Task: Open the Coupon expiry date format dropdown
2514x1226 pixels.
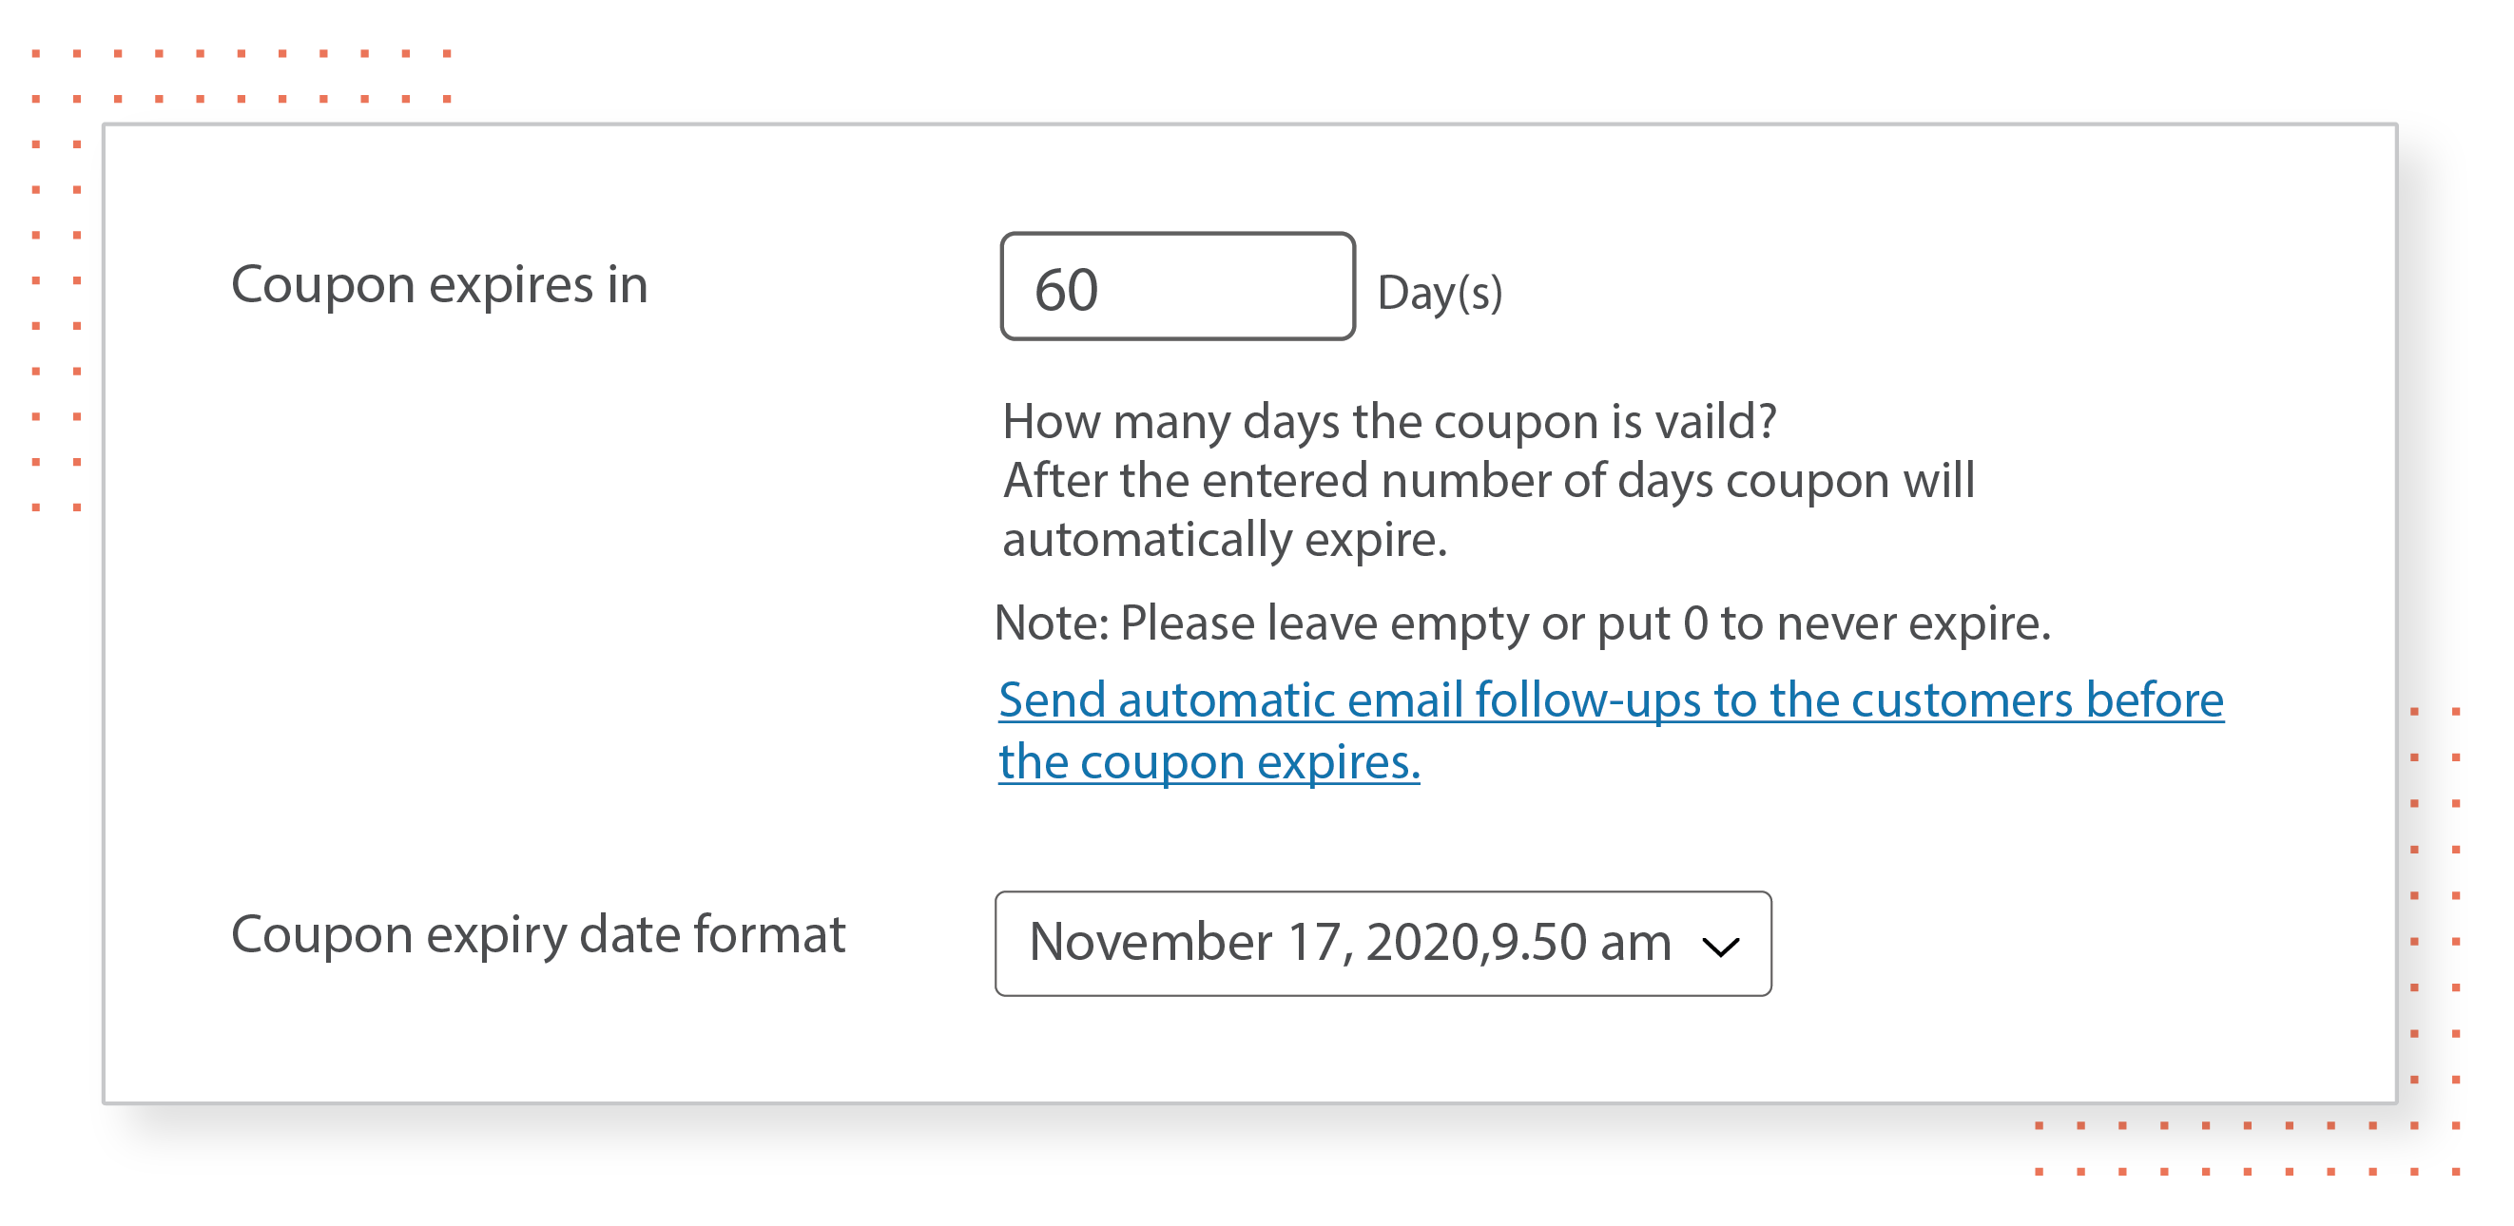Action: tap(1383, 942)
